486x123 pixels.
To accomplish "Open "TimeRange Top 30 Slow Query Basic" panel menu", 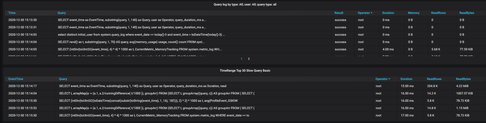I will click(245, 71).
